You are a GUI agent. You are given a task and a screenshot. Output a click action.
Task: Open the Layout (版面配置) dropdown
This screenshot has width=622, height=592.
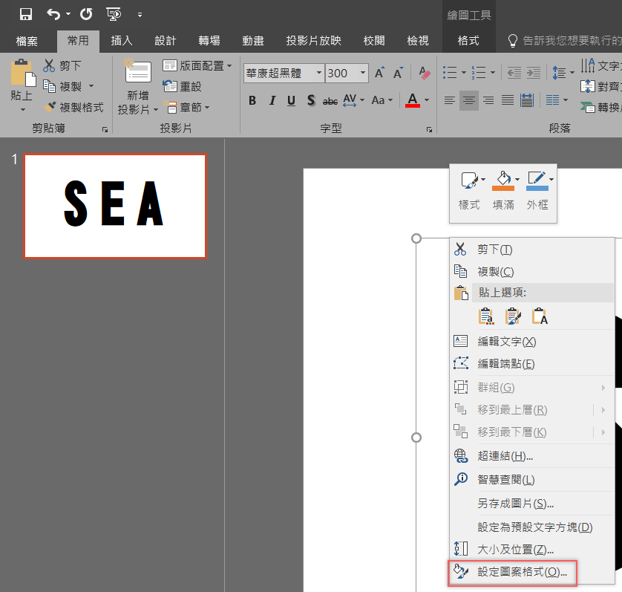click(x=197, y=65)
